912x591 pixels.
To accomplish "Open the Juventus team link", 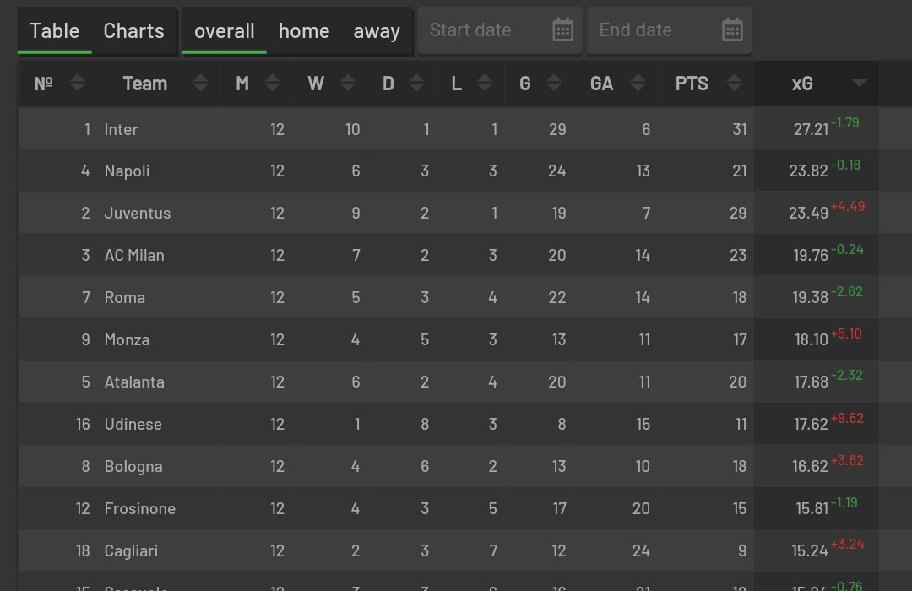I will (x=138, y=213).
